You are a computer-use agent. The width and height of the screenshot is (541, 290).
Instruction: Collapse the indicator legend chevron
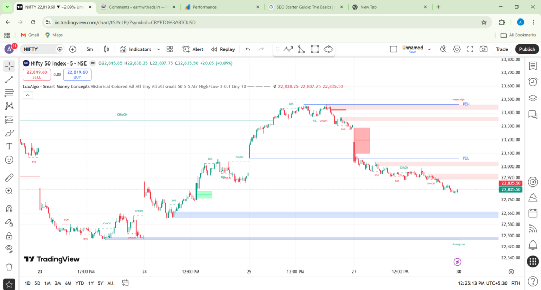(x=28, y=95)
